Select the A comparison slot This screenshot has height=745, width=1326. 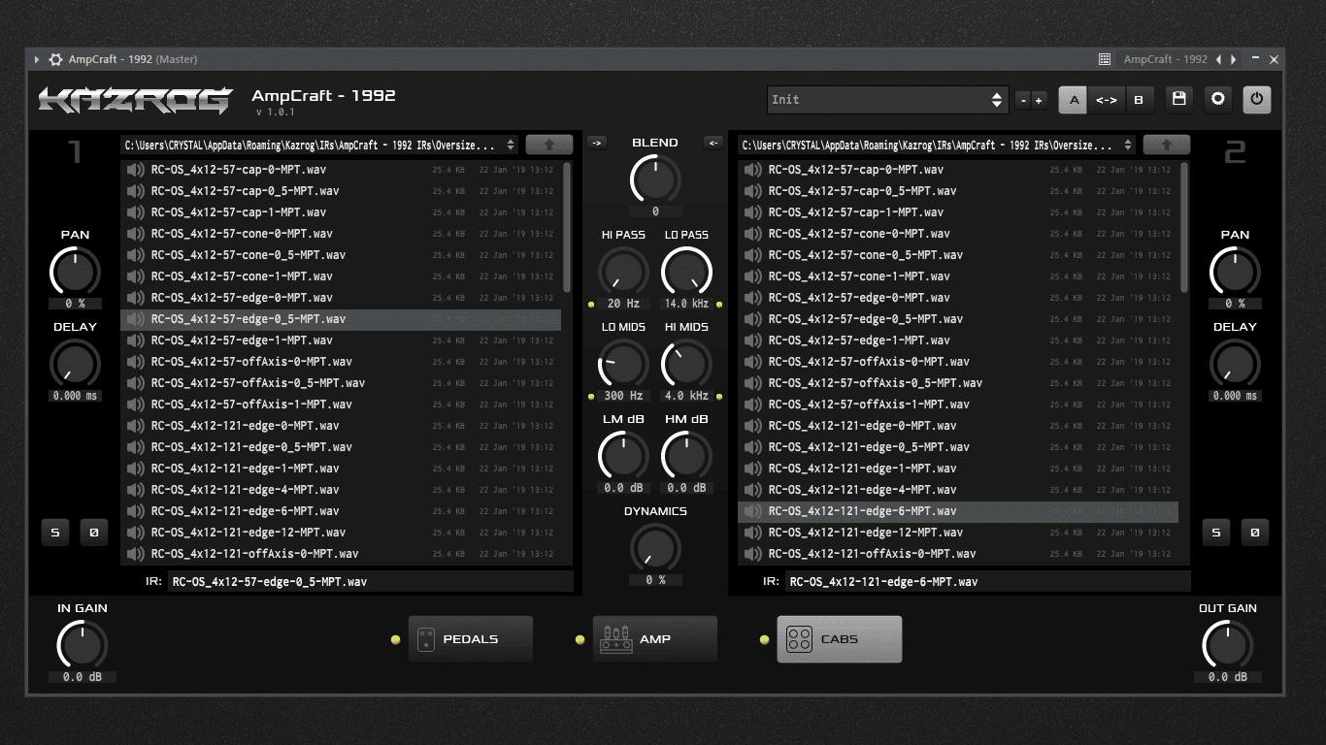click(1074, 99)
